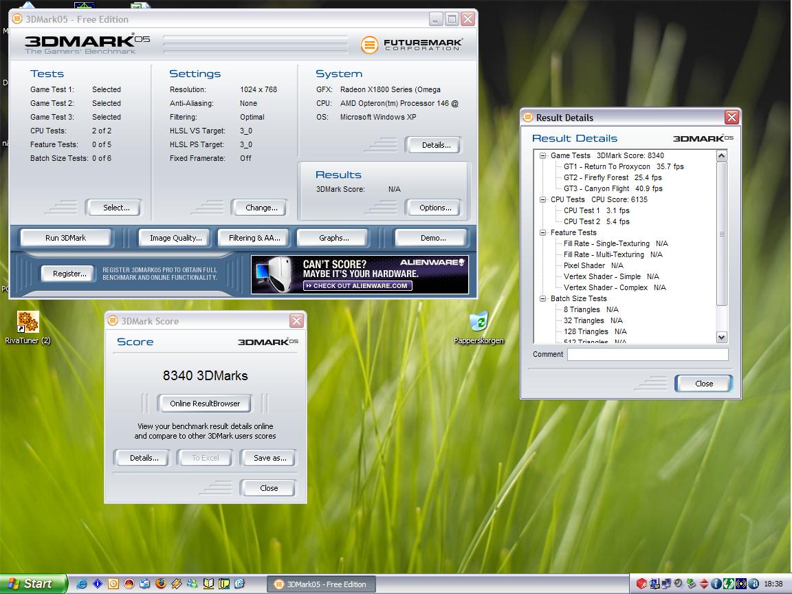Open the RivaTuner (2) desktop shortcut

point(27,327)
